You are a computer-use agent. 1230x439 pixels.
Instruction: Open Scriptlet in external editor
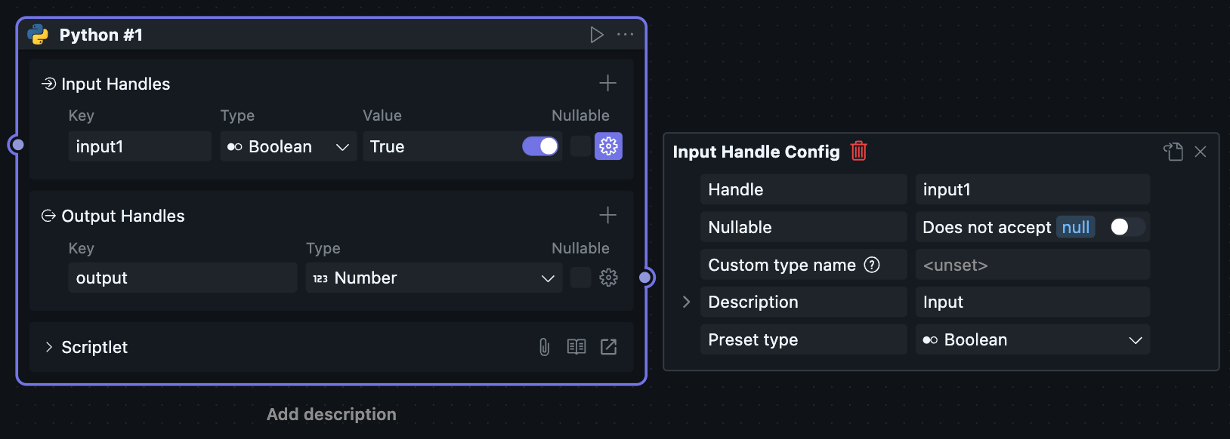point(608,347)
